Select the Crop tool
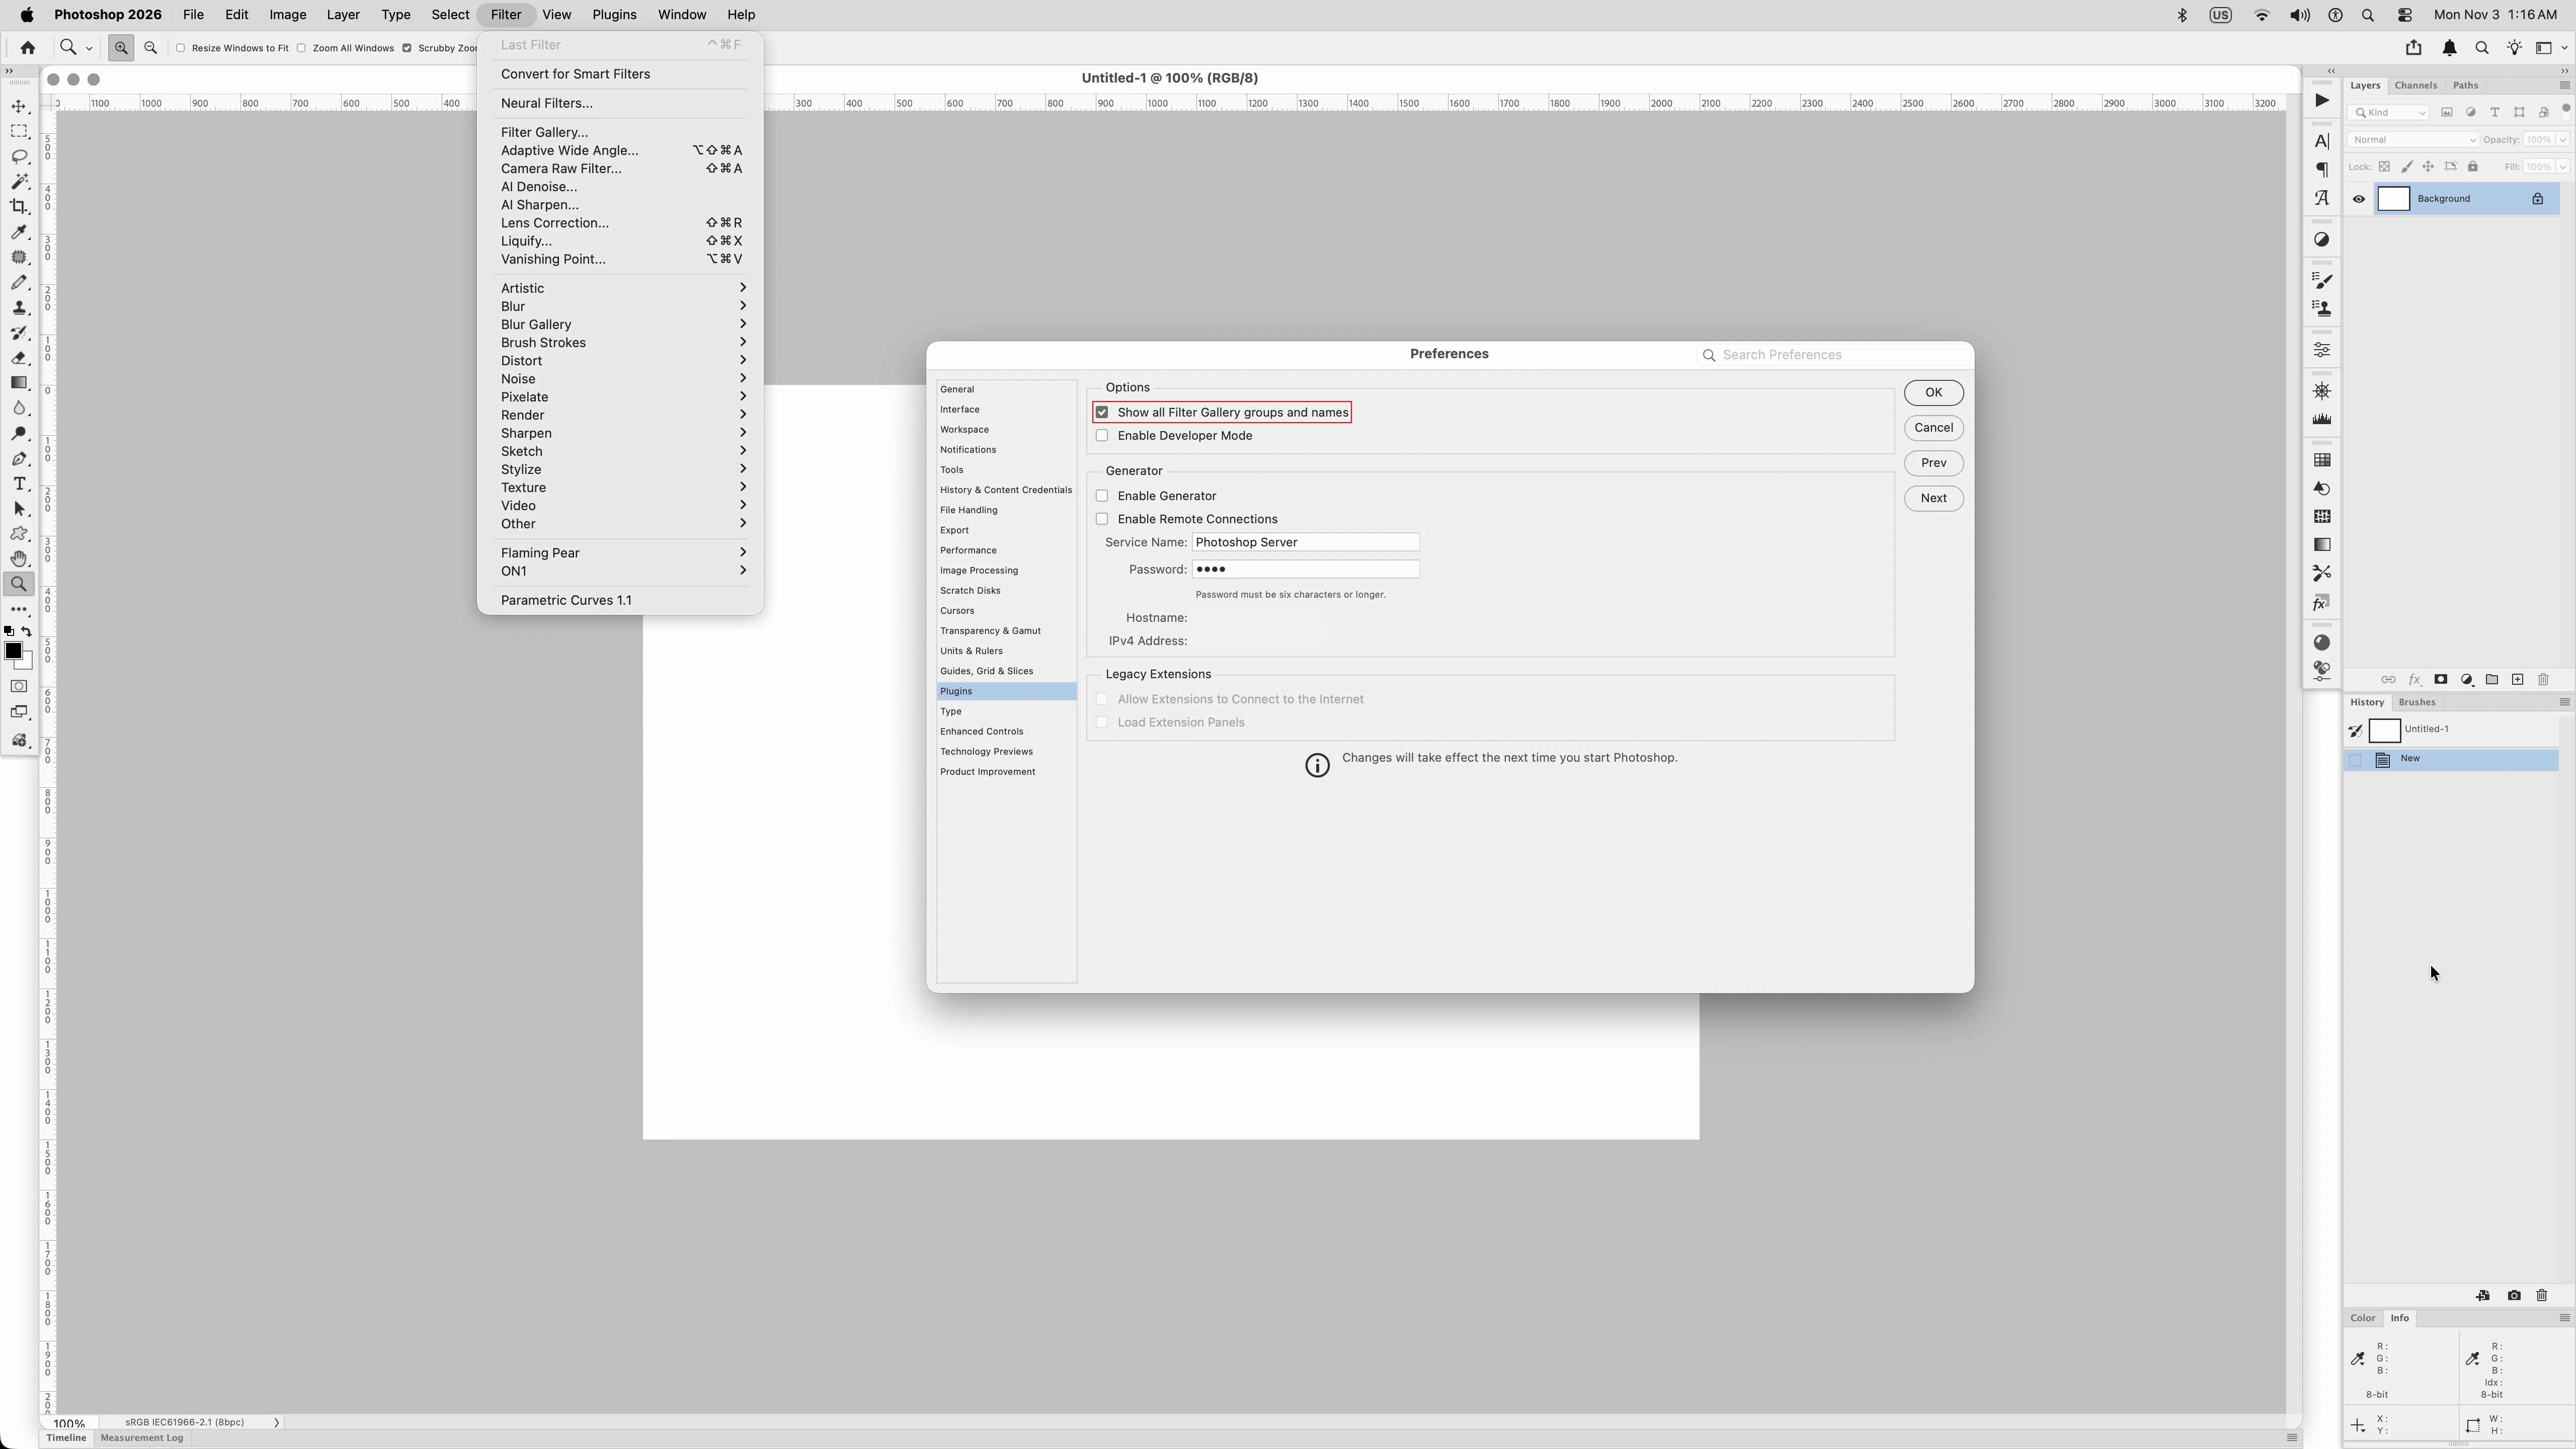 [x=19, y=207]
